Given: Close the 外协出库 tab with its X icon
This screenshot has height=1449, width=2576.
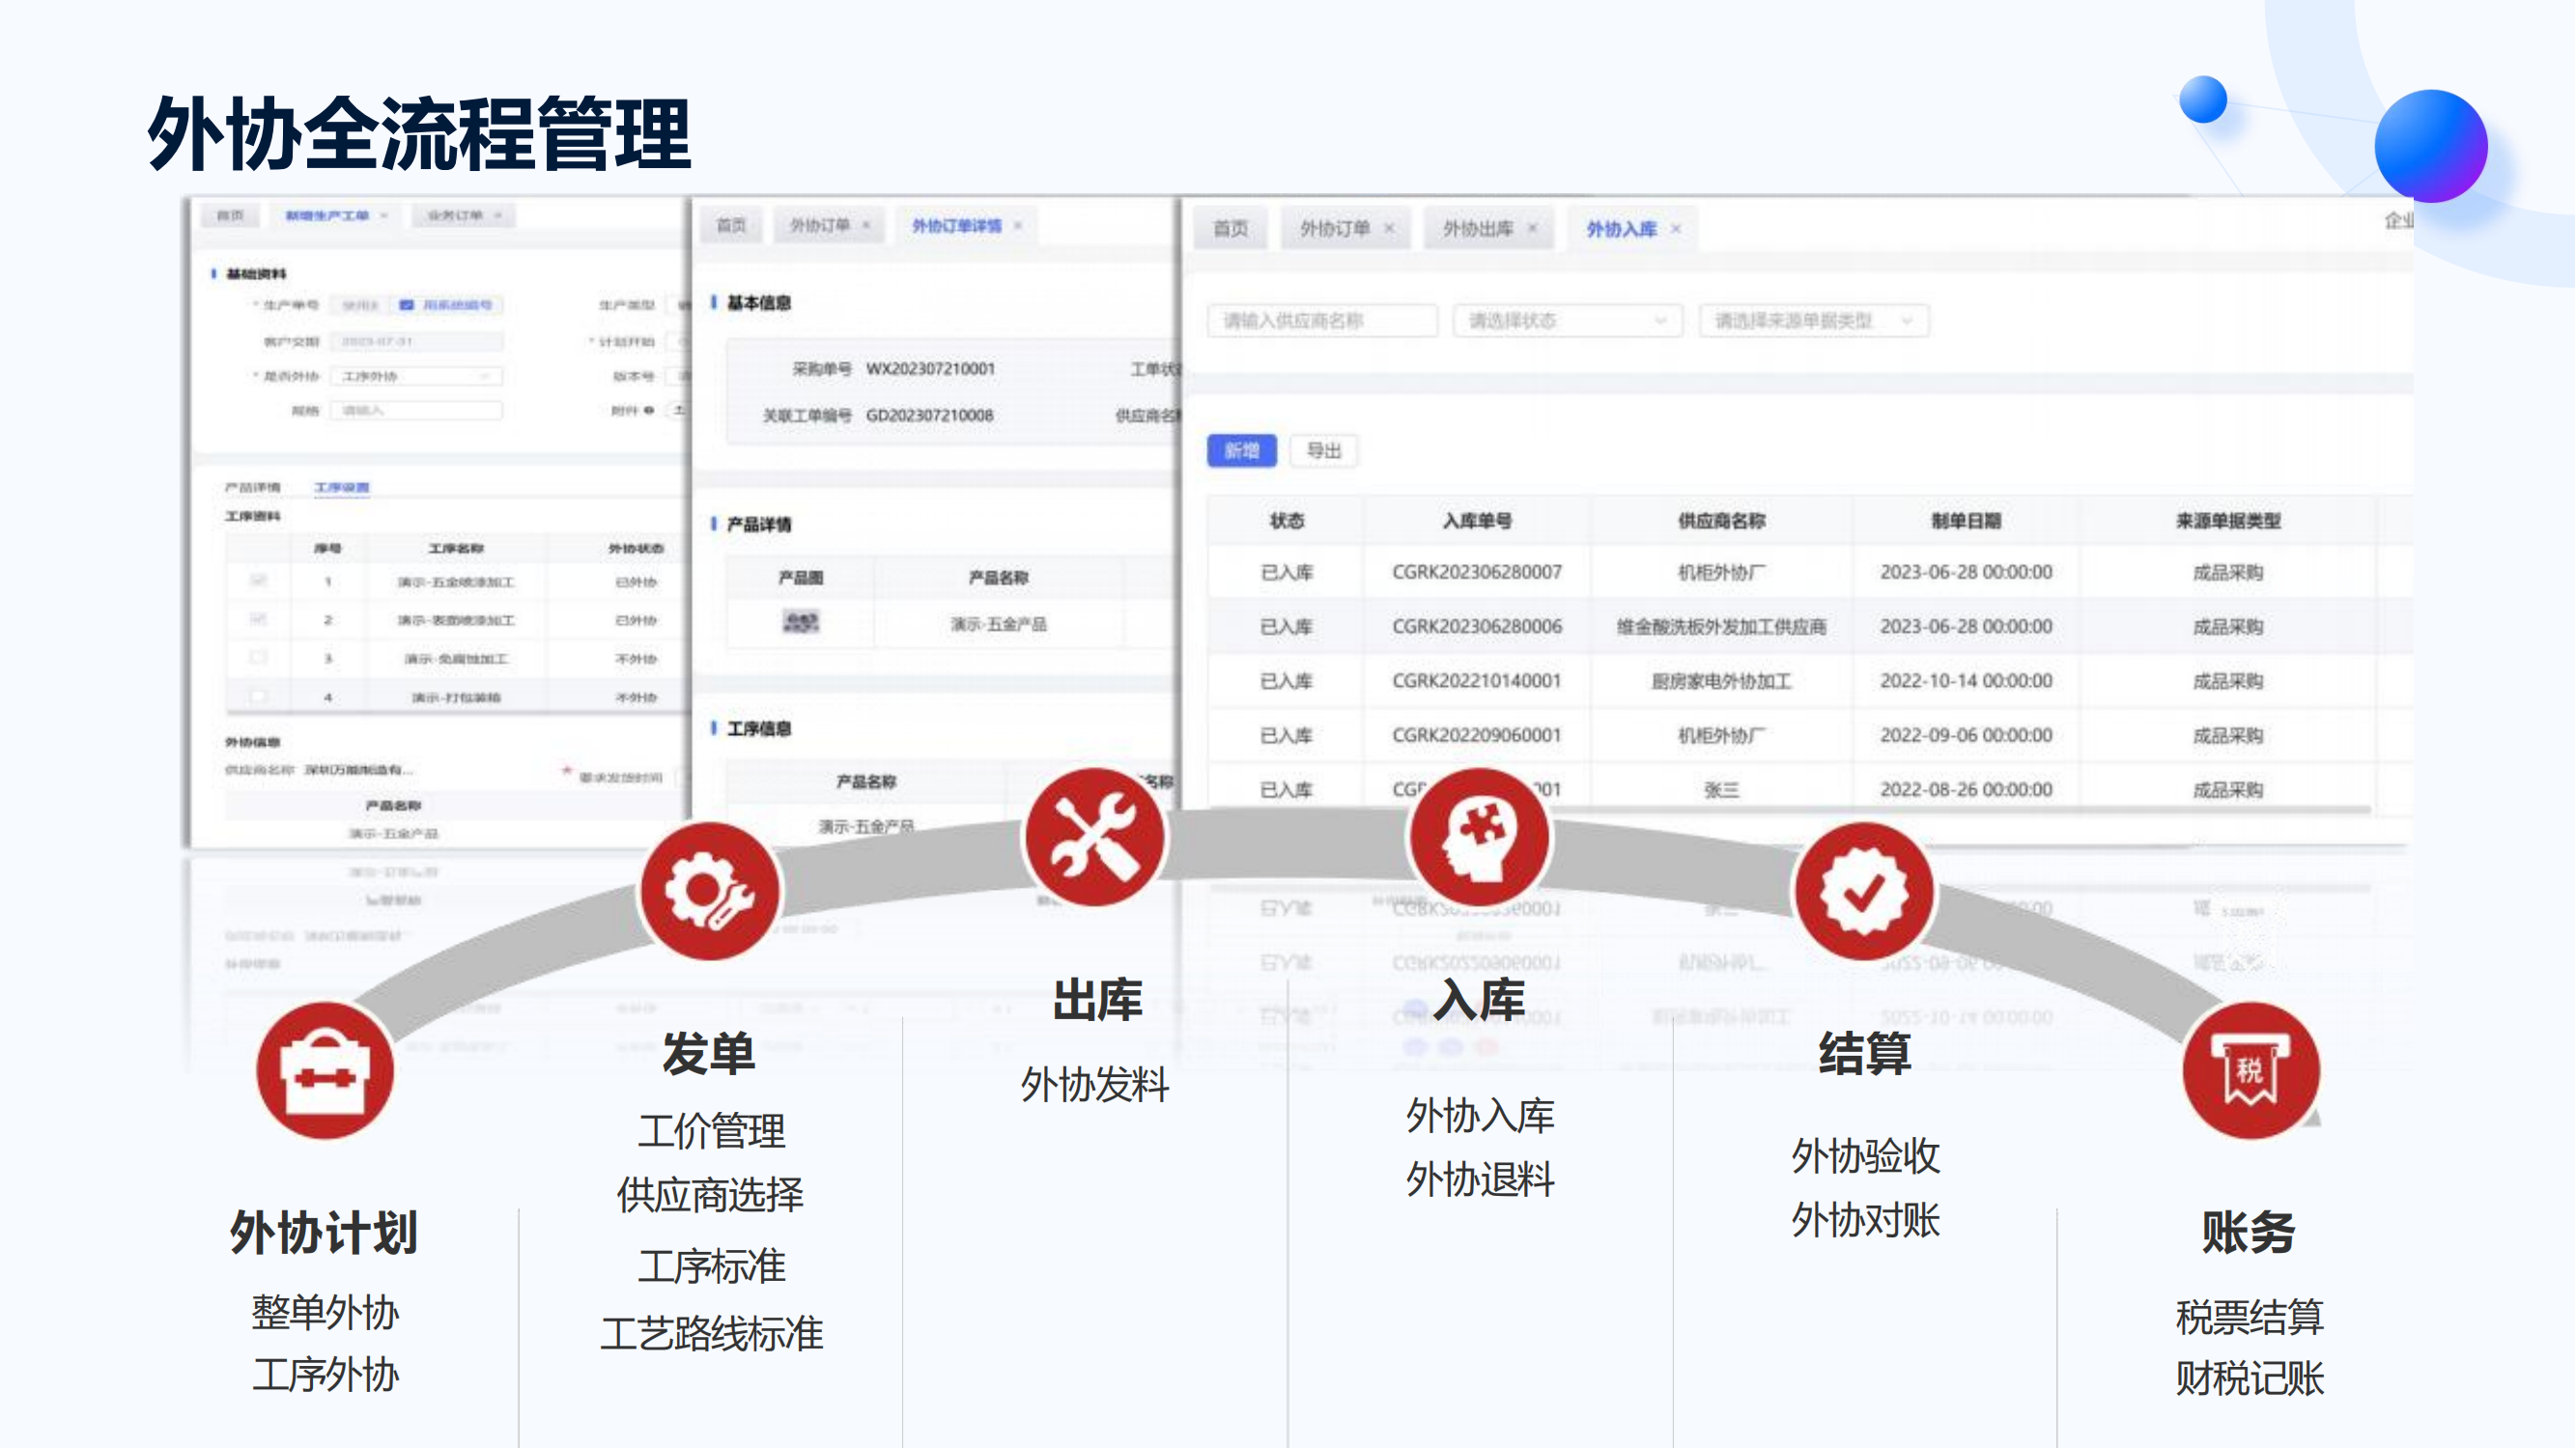Looking at the screenshot, I should point(1532,229).
